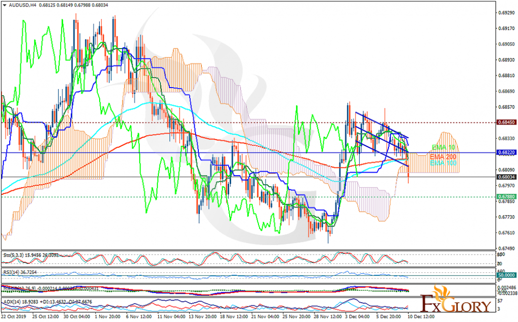Select the OHLC values 0.68125 0.68149 0.67988 0.68034
Image resolution: width=518 pixels, height=322 pixels.
[74, 5]
